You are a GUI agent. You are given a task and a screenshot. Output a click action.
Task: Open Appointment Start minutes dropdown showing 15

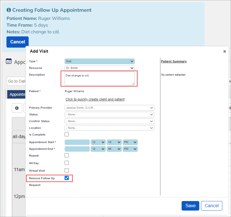point(114,142)
